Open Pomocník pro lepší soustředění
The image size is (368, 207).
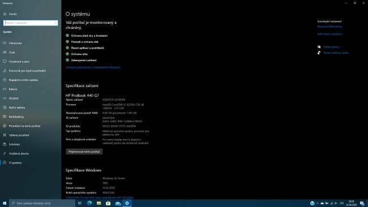[x=24, y=71]
